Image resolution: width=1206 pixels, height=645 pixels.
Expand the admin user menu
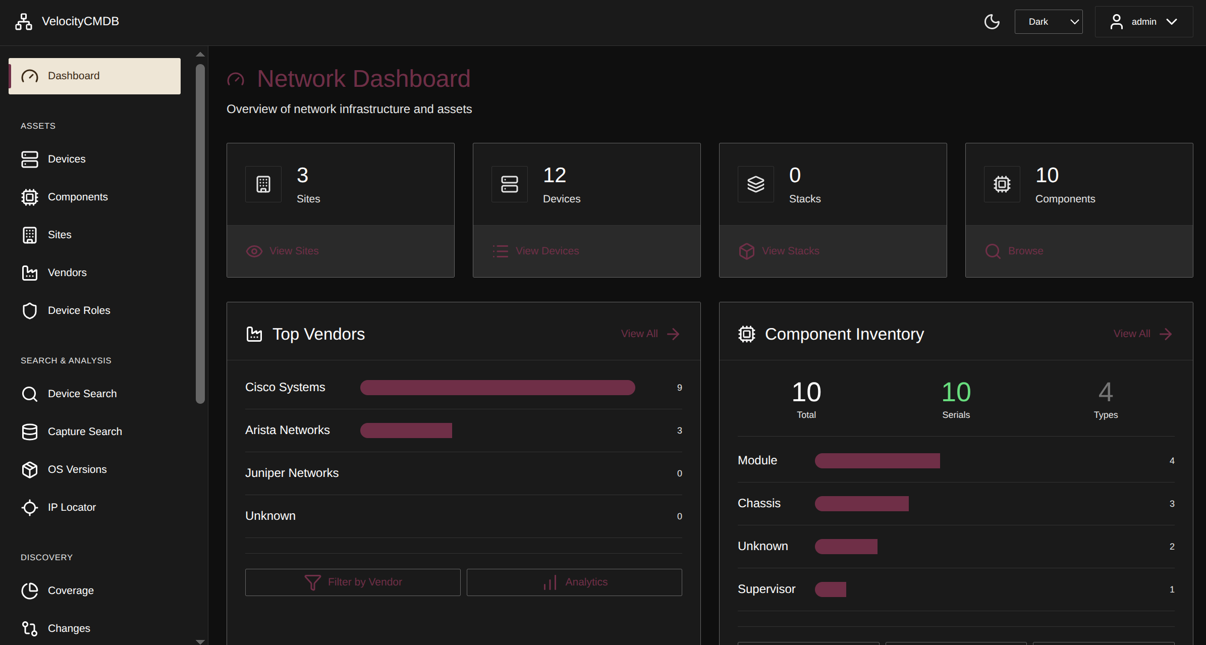1143,22
